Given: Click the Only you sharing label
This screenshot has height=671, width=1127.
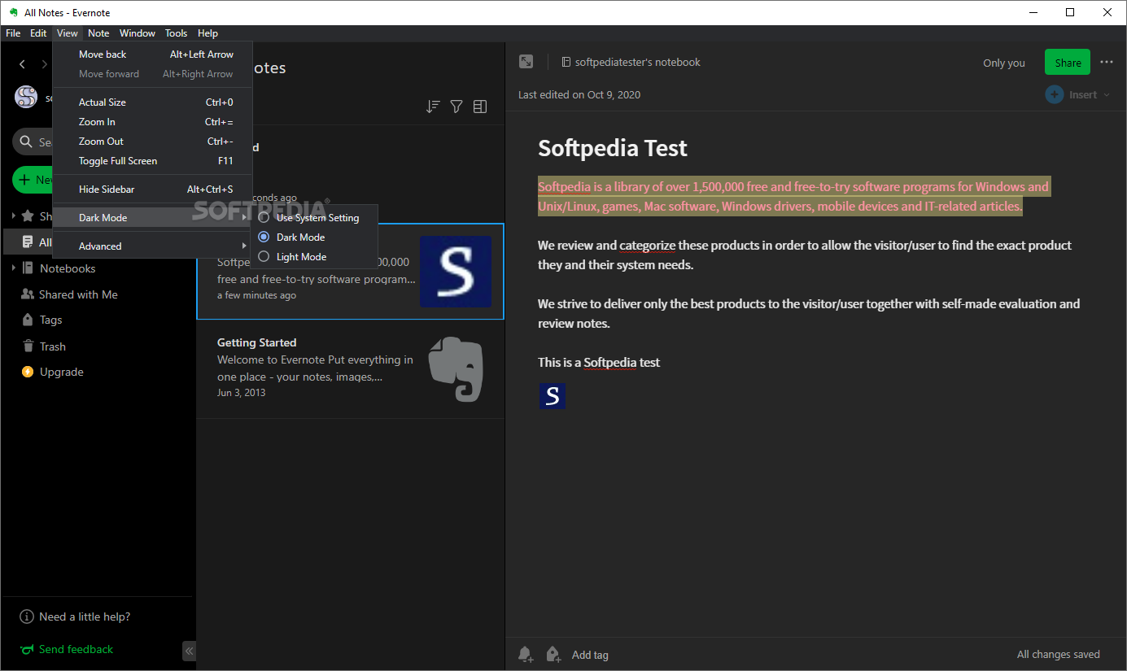Looking at the screenshot, I should (x=1004, y=63).
